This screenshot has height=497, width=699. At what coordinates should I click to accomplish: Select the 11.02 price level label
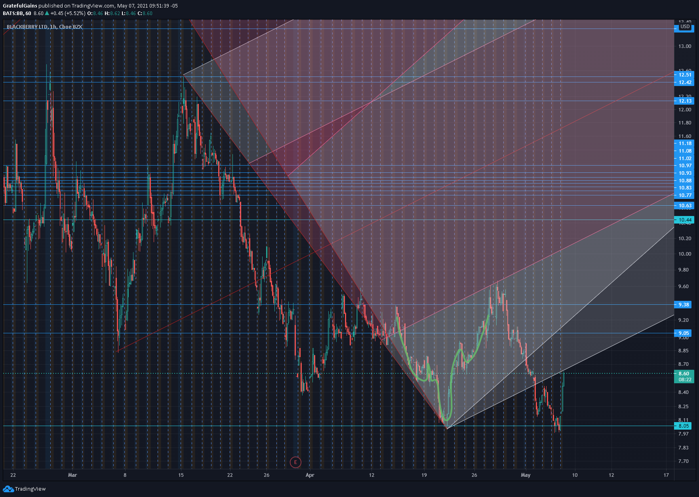click(684, 159)
